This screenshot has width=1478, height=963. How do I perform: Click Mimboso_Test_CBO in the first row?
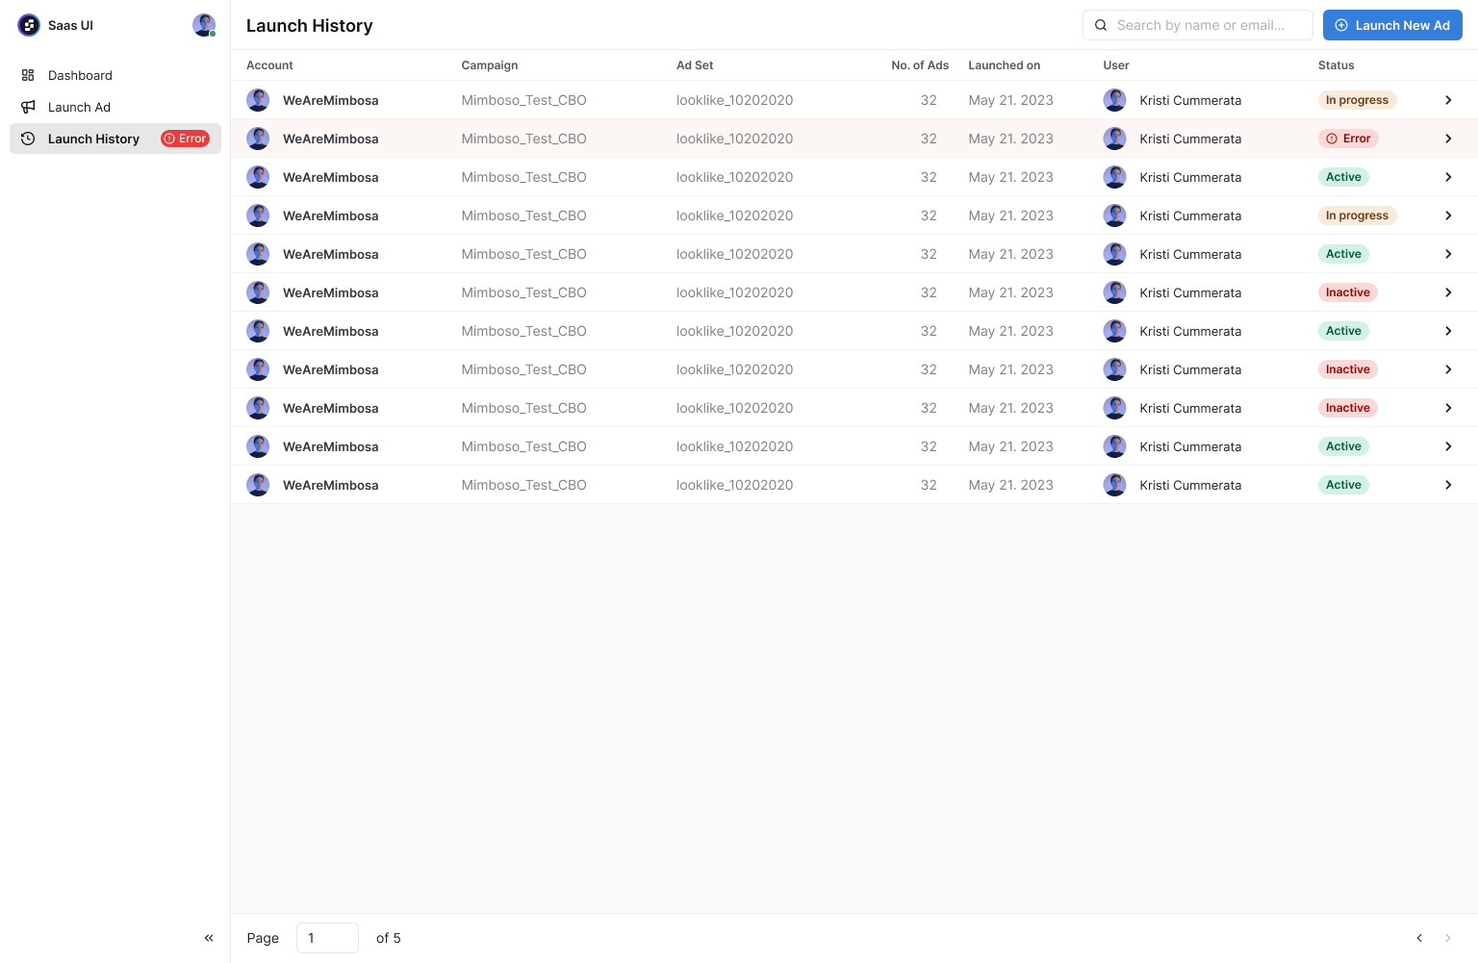click(x=523, y=100)
